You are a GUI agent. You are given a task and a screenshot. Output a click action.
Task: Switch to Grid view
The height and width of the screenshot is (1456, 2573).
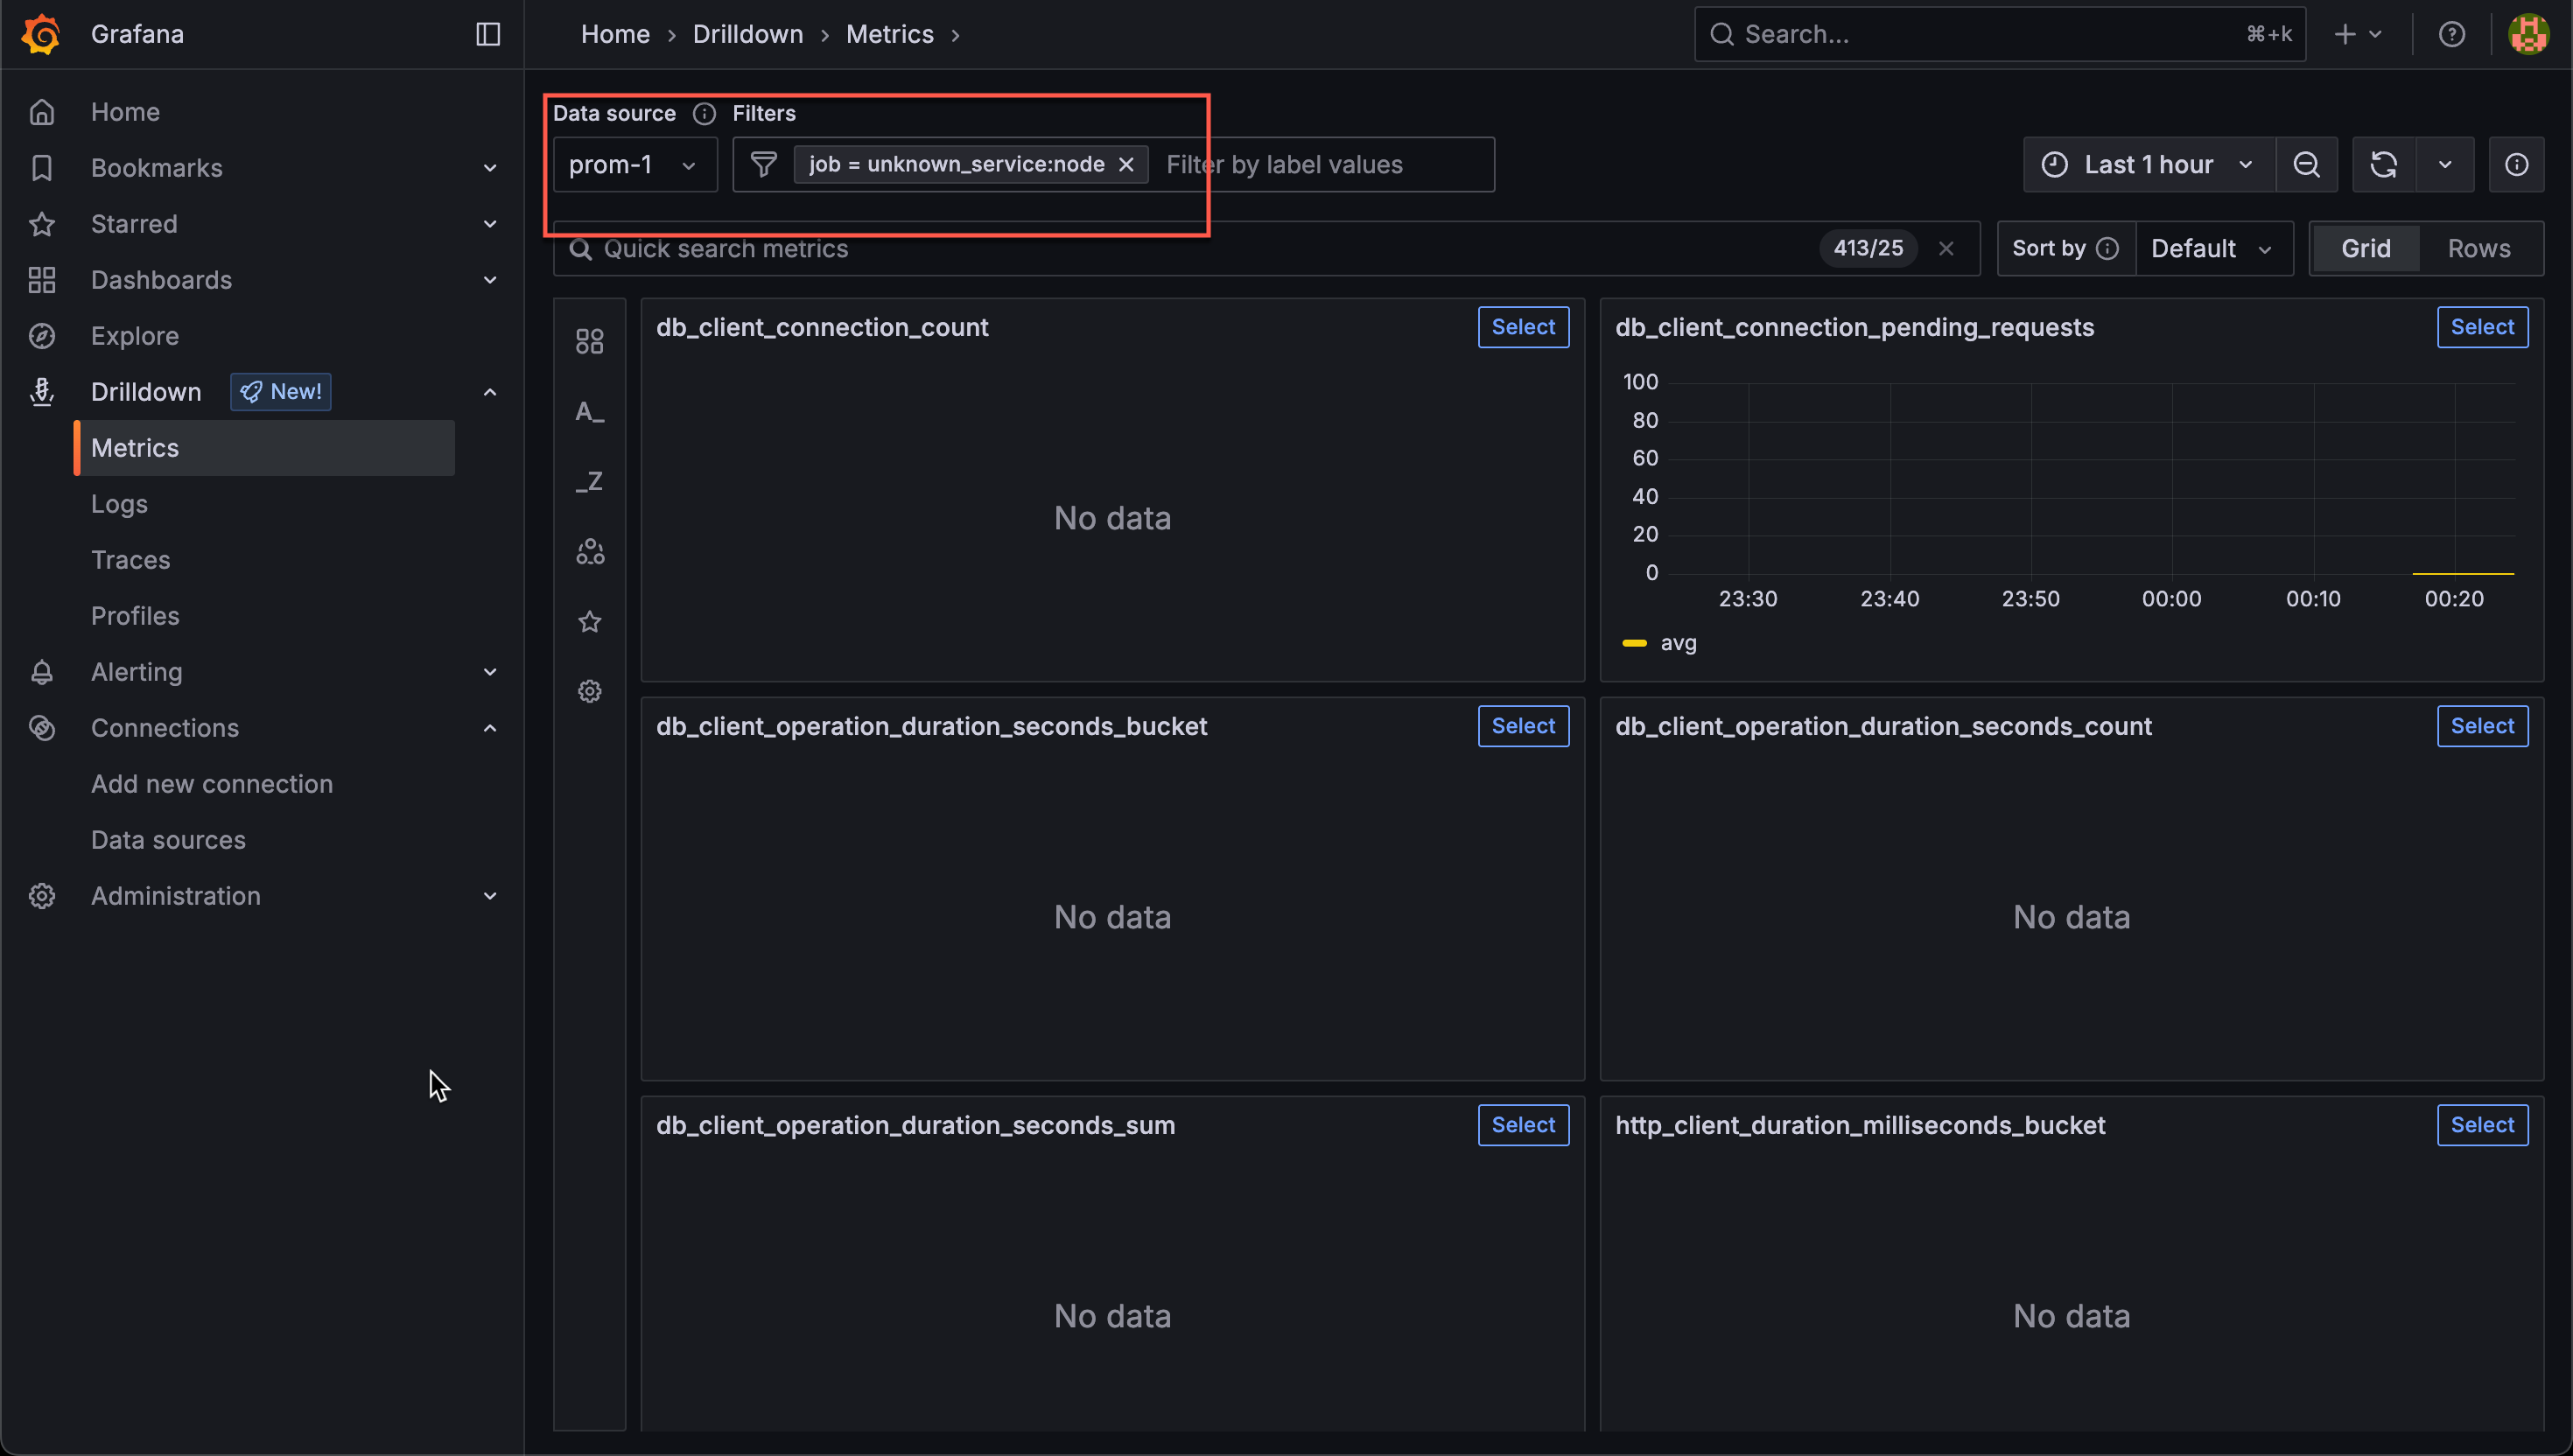pyautogui.click(x=2365, y=248)
